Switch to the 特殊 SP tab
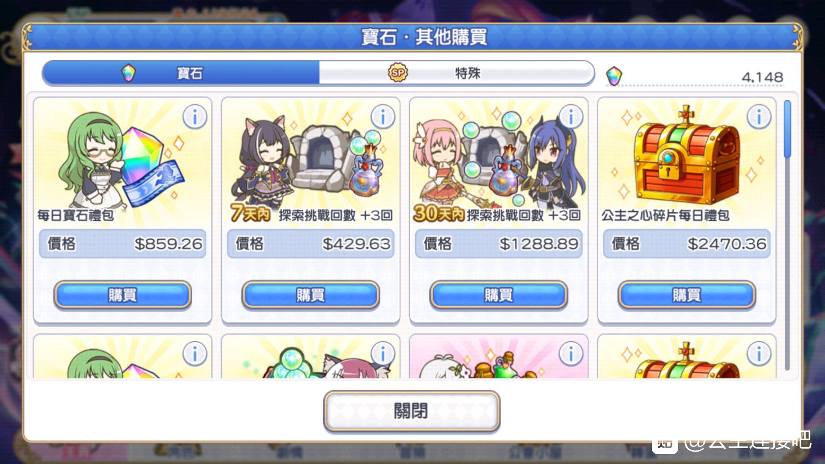Image resolution: width=825 pixels, height=464 pixels. [x=457, y=73]
